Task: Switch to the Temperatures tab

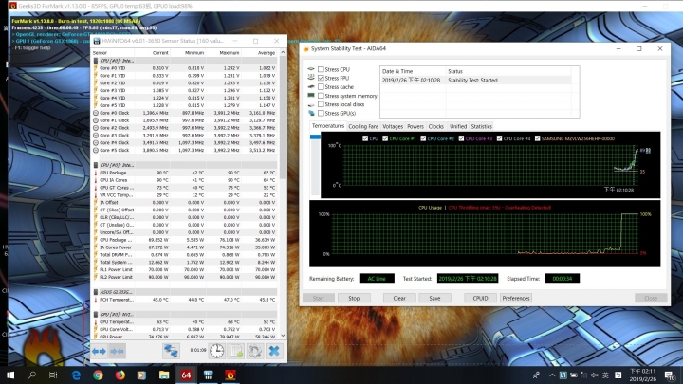Action: pos(328,126)
